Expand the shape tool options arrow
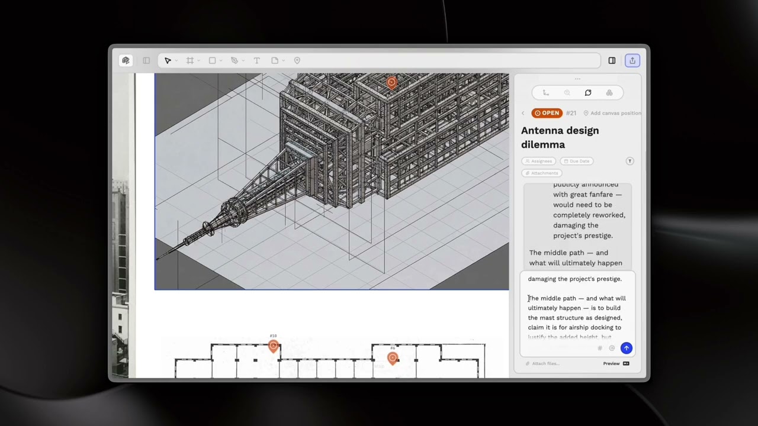This screenshot has height=426, width=758. [x=221, y=60]
